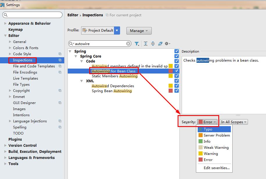Screen dimensions: 266x179
Task: Click the reset to empty eraser icon
Action: click(160, 44)
